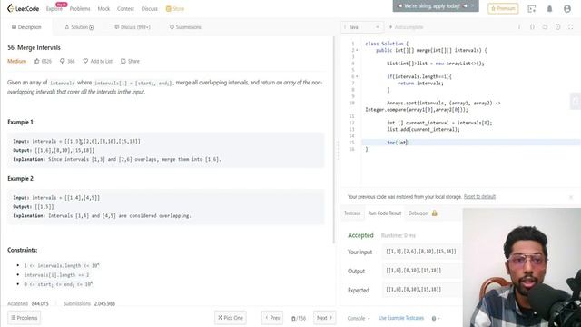Switch to the Description tab
The width and height of the screenshot is (581, 327).
[x=26, y=27]
